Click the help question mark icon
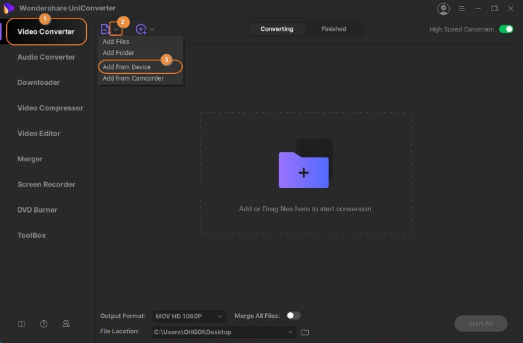The height and width of the screenshot is (343, 523). click(44, 324)
